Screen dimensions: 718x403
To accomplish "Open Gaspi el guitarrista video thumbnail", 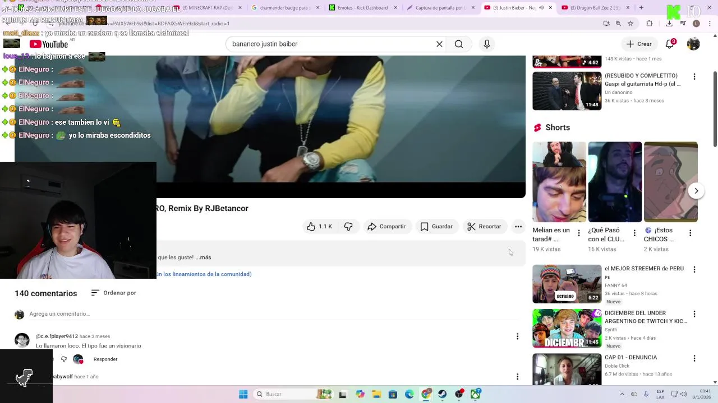I will [567, 91].
